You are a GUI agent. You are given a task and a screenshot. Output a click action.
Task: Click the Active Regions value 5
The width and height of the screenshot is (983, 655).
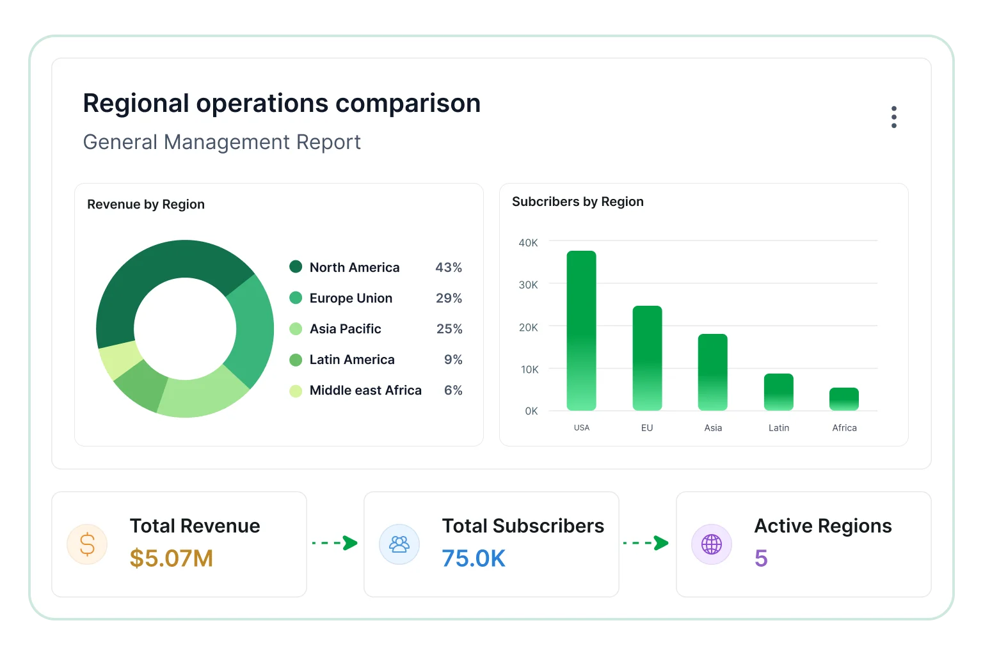pyautogui.click(x=761, y=558)
